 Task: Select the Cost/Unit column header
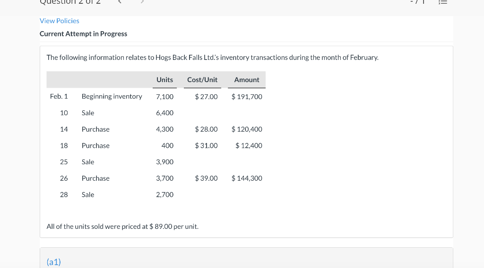pyautogui.click(x=202, y=80)
